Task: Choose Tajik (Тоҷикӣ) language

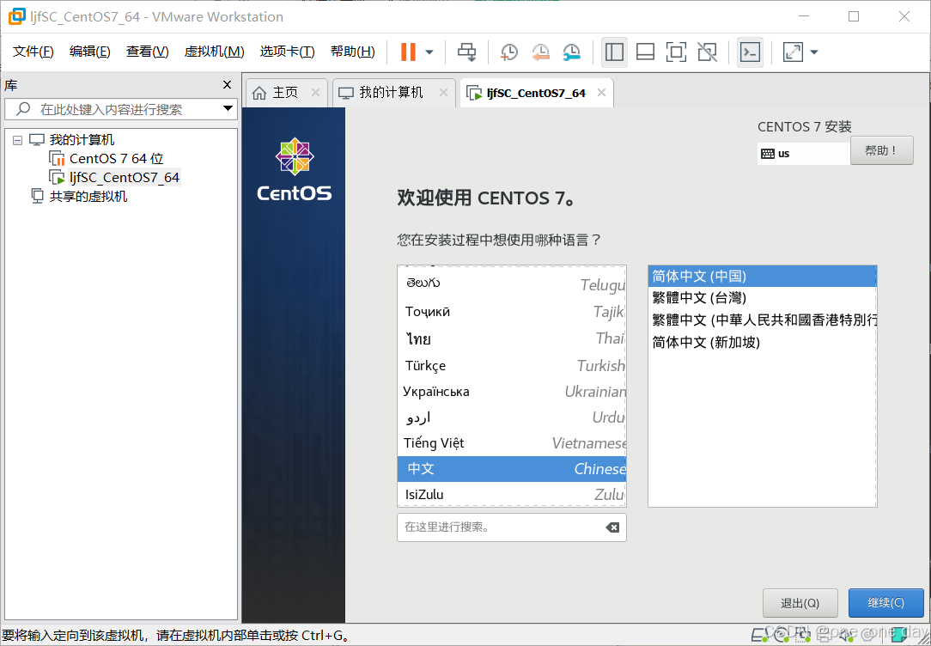Action: pos(512,312)
